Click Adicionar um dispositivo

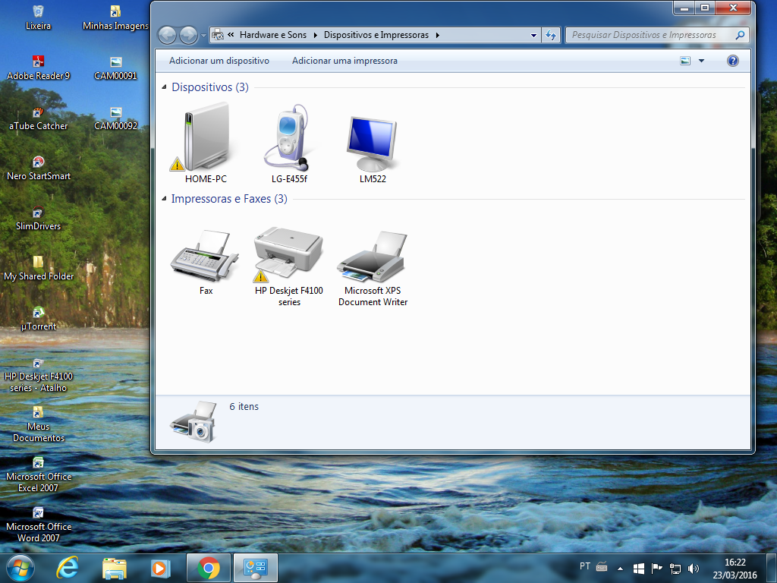[x=219, y=61]
